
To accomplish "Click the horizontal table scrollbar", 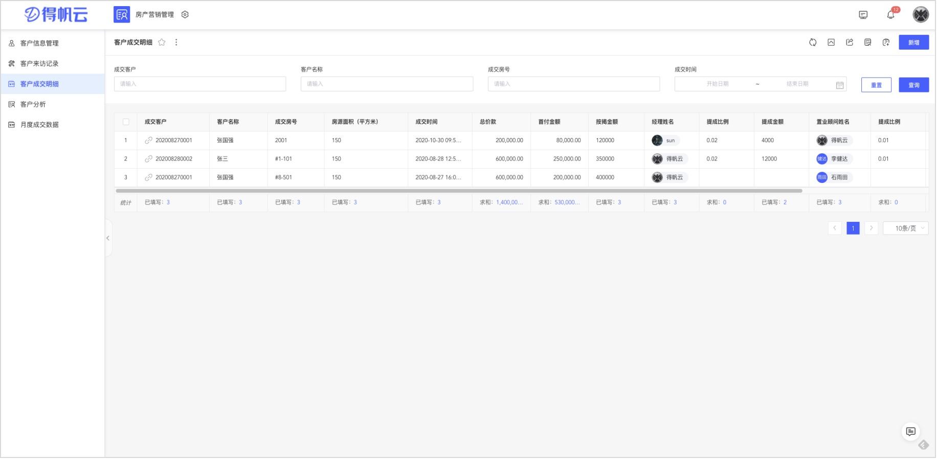I will point(459,191).
